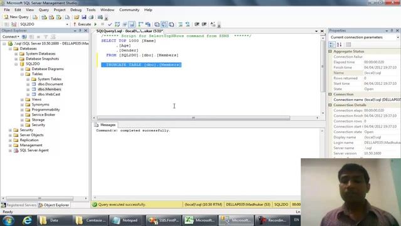Show Properties in Categorized view
This screenshot has height=226, width=401.
331,45
